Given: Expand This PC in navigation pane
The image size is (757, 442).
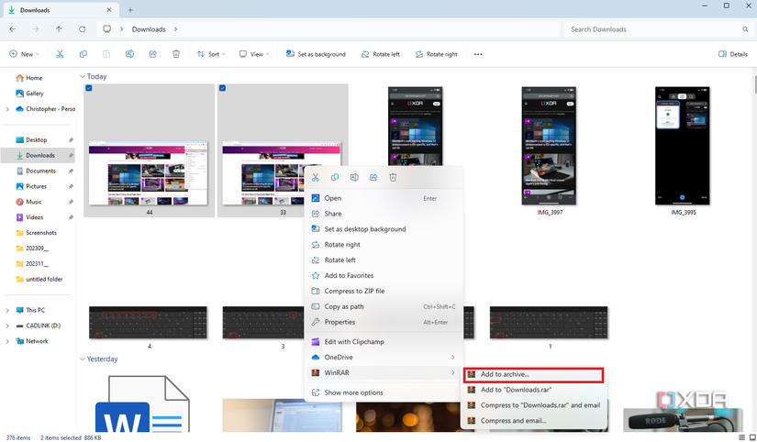Looking at the screenshot, I should point(8,310).
